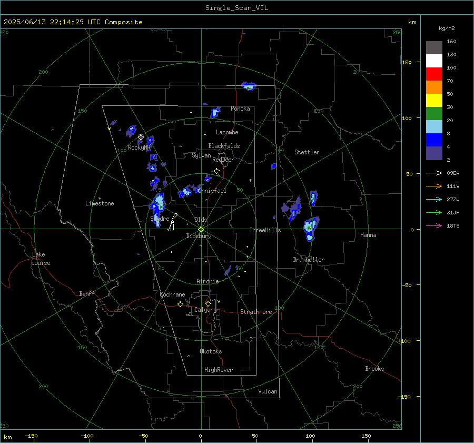474x443 pixels.
Task: Click the white storm track outline near Sundre
Action: [173, 223]
